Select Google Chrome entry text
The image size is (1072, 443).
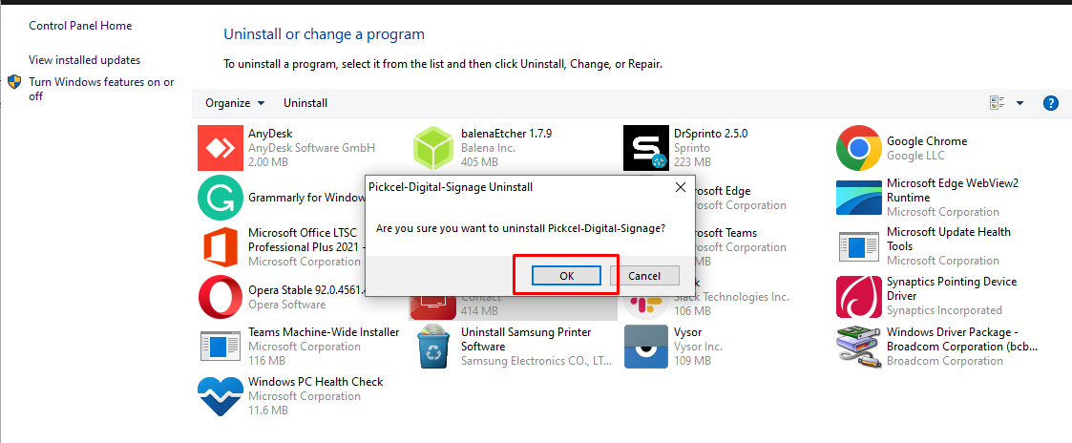tap(927, 141)
